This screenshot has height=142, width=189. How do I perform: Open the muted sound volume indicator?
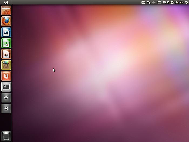tap(154, 2)
